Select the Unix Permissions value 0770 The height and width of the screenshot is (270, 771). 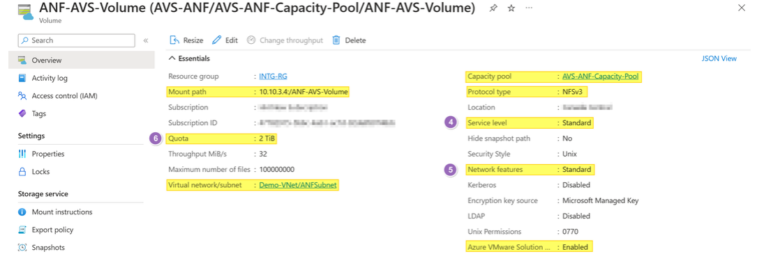(x=570, y=231)
